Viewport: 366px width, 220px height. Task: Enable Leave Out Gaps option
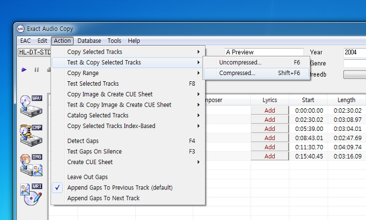128,177
